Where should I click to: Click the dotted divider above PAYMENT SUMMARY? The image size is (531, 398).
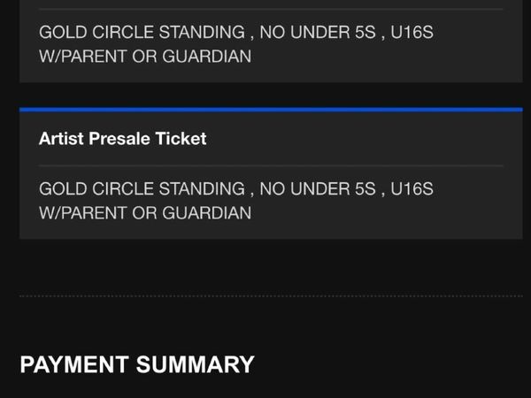(x=271, y=296)
